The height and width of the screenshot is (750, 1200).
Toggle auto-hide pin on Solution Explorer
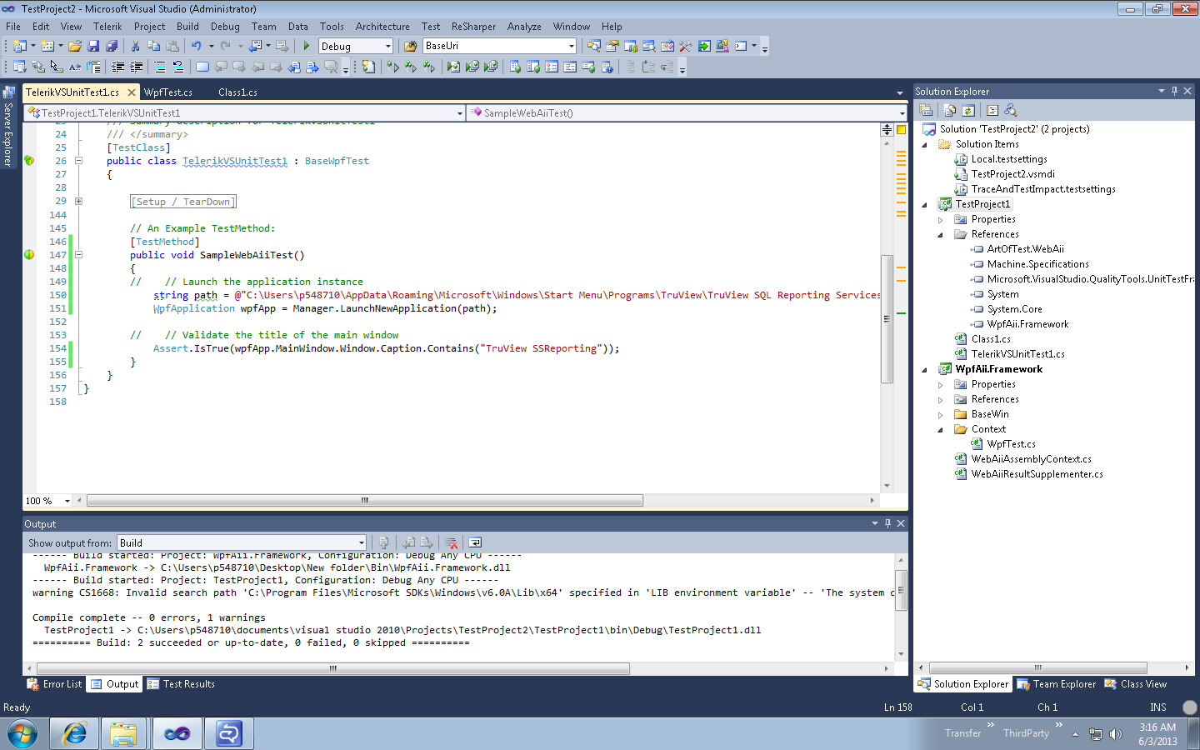[1174, 91]
